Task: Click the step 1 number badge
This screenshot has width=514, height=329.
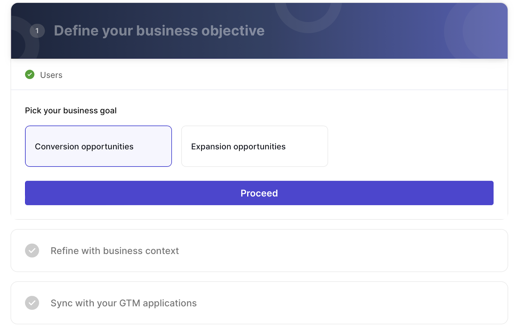Action: coord(37,31)
